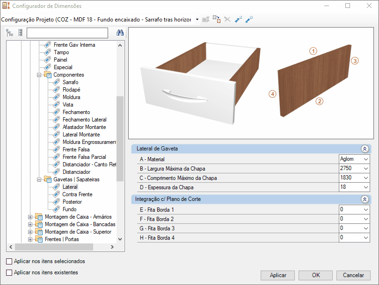379x285 pixels.
Task: Click the tree's vertical scrollbar thumb
Action: [120, 138]
